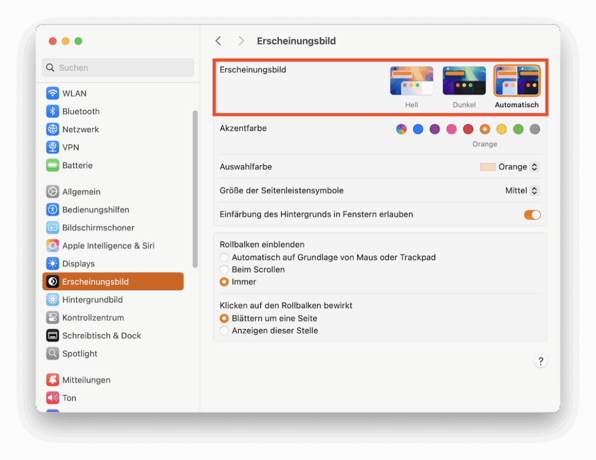This screenshot has height=460, width=596.
Task: Choose the yellow accent color
Action: tap(501, 129)
